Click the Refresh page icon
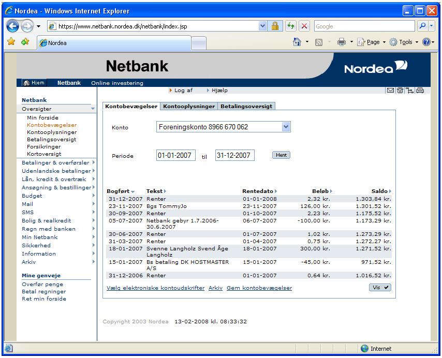442x358 pixels. tap(291, 26)
